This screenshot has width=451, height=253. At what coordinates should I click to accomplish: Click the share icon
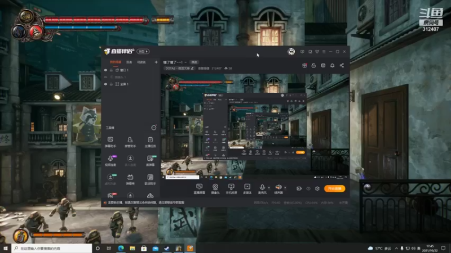(342, 65)
